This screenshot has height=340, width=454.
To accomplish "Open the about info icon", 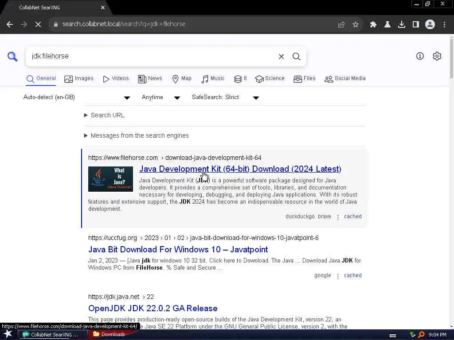I will coord(420,56).
